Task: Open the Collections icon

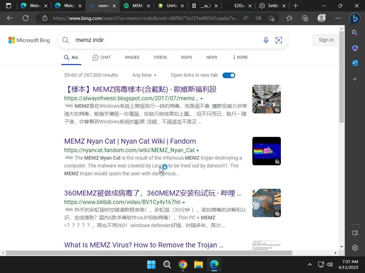Action: tap(305, 18)
